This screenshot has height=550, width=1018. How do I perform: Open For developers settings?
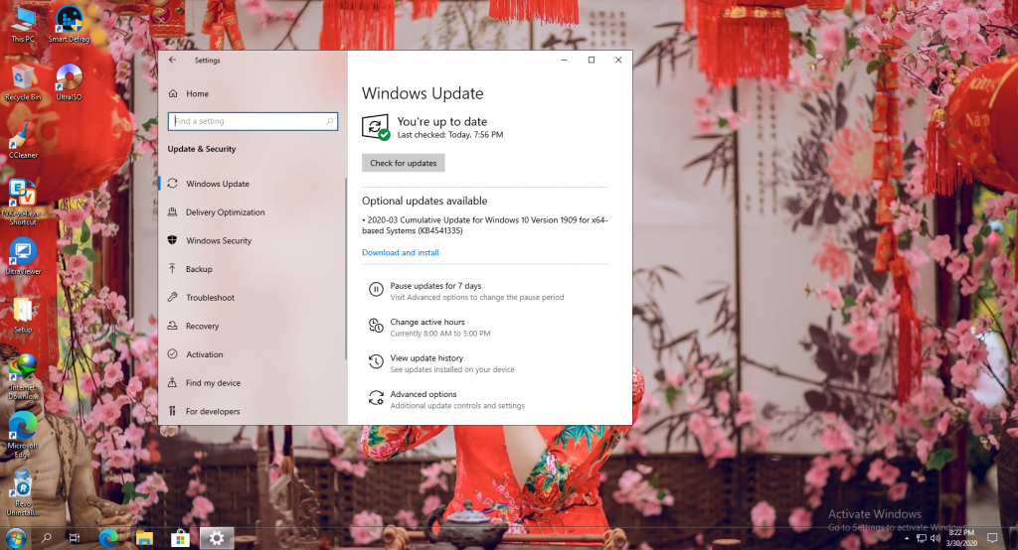213,411
